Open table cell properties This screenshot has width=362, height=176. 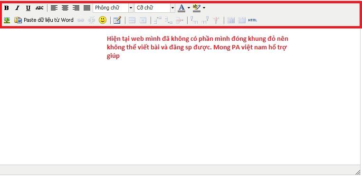[x=143, y=20]
